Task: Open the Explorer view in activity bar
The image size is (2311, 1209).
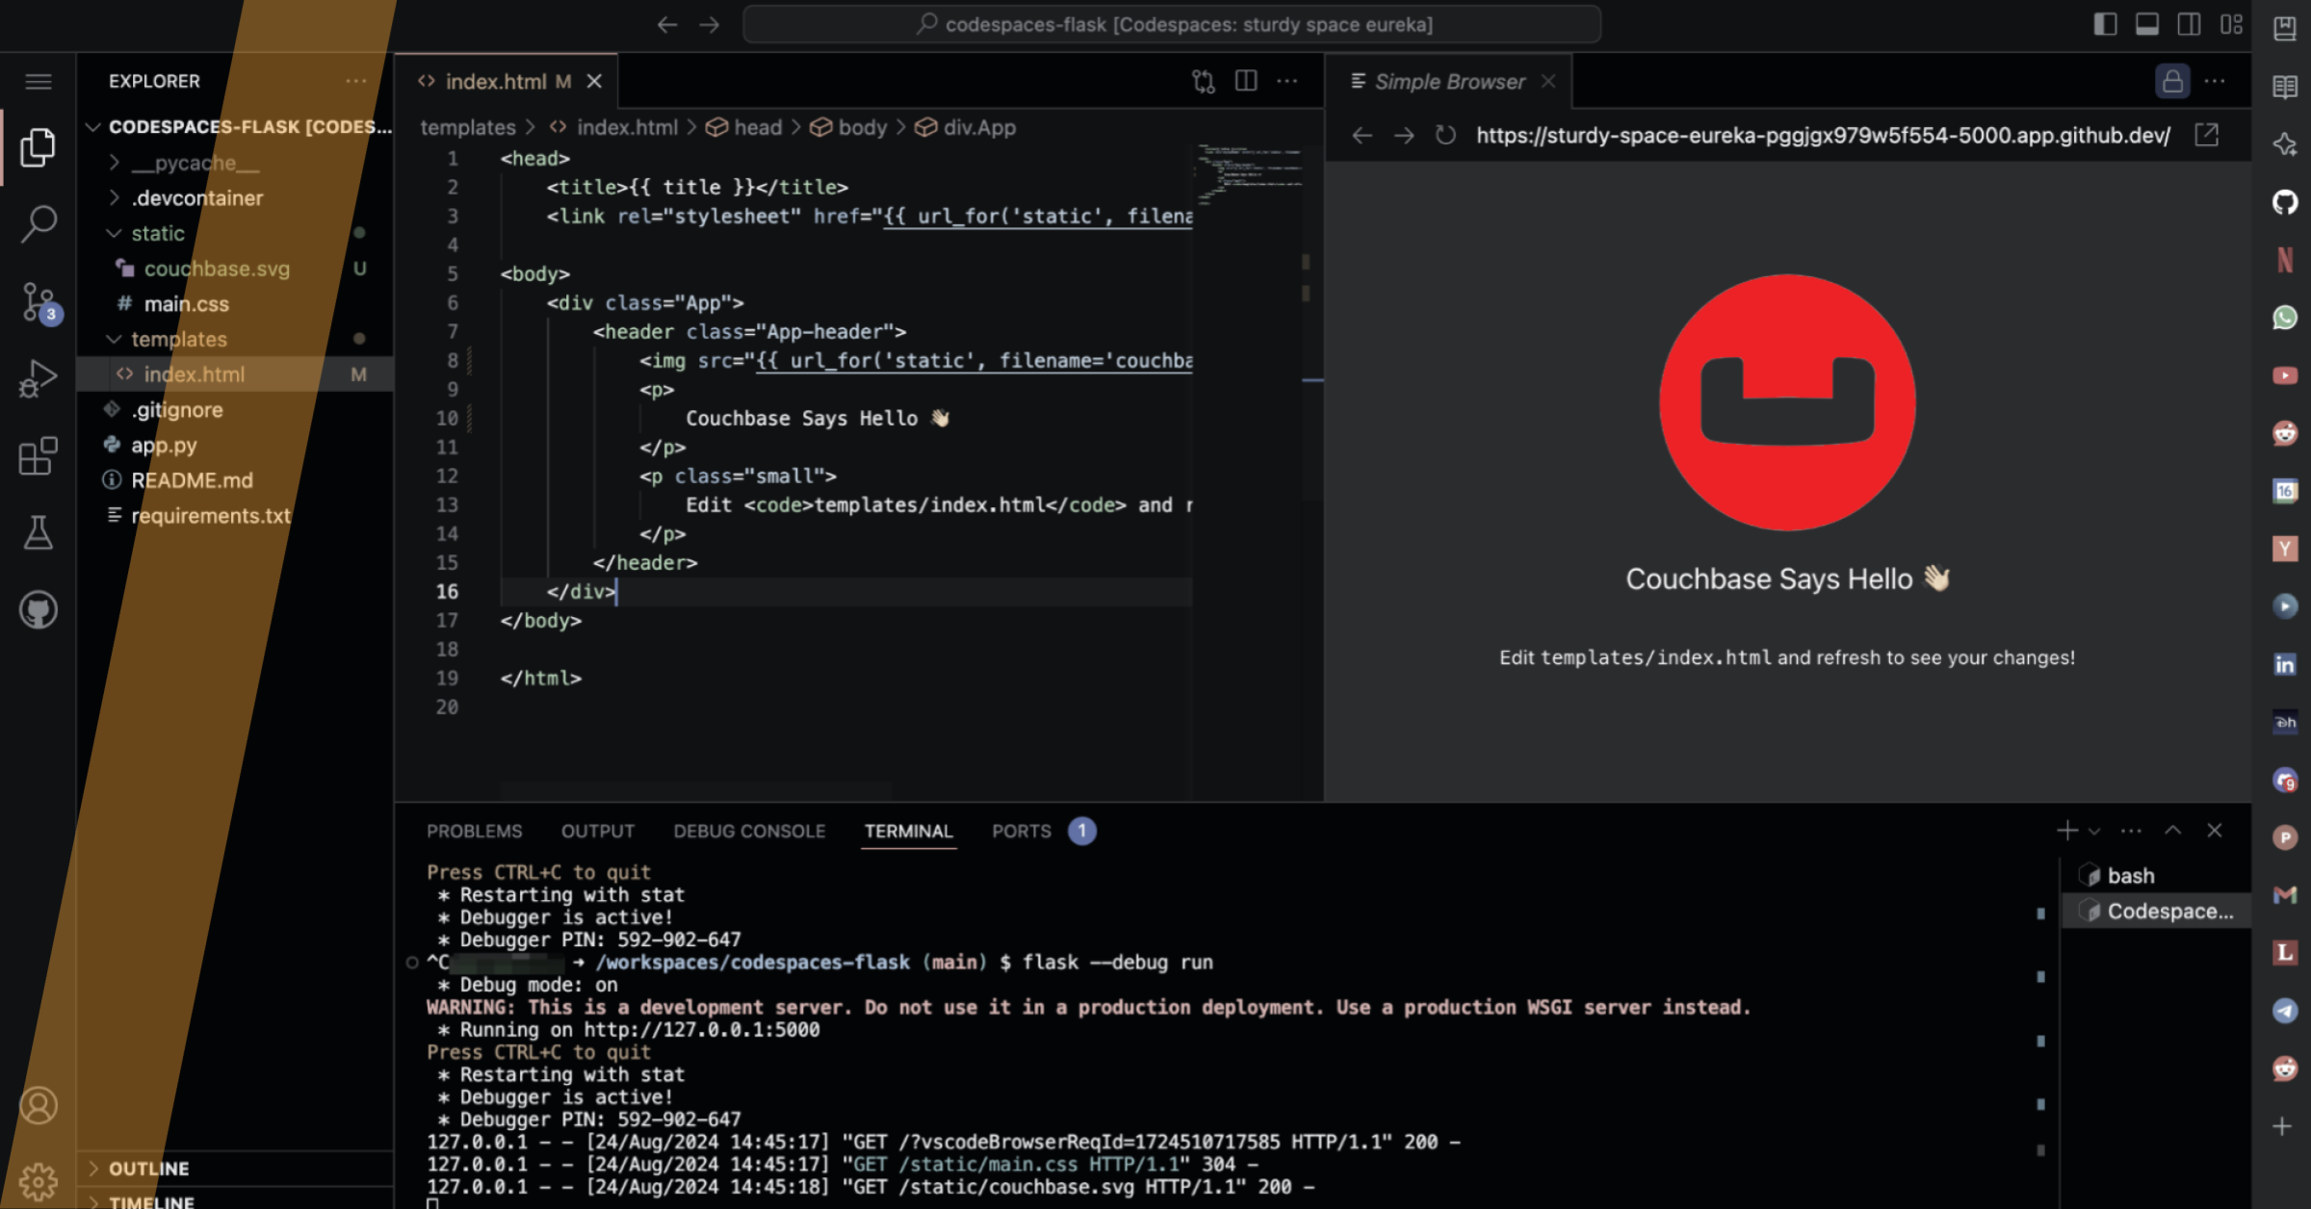Action: (x=39, y=147)
